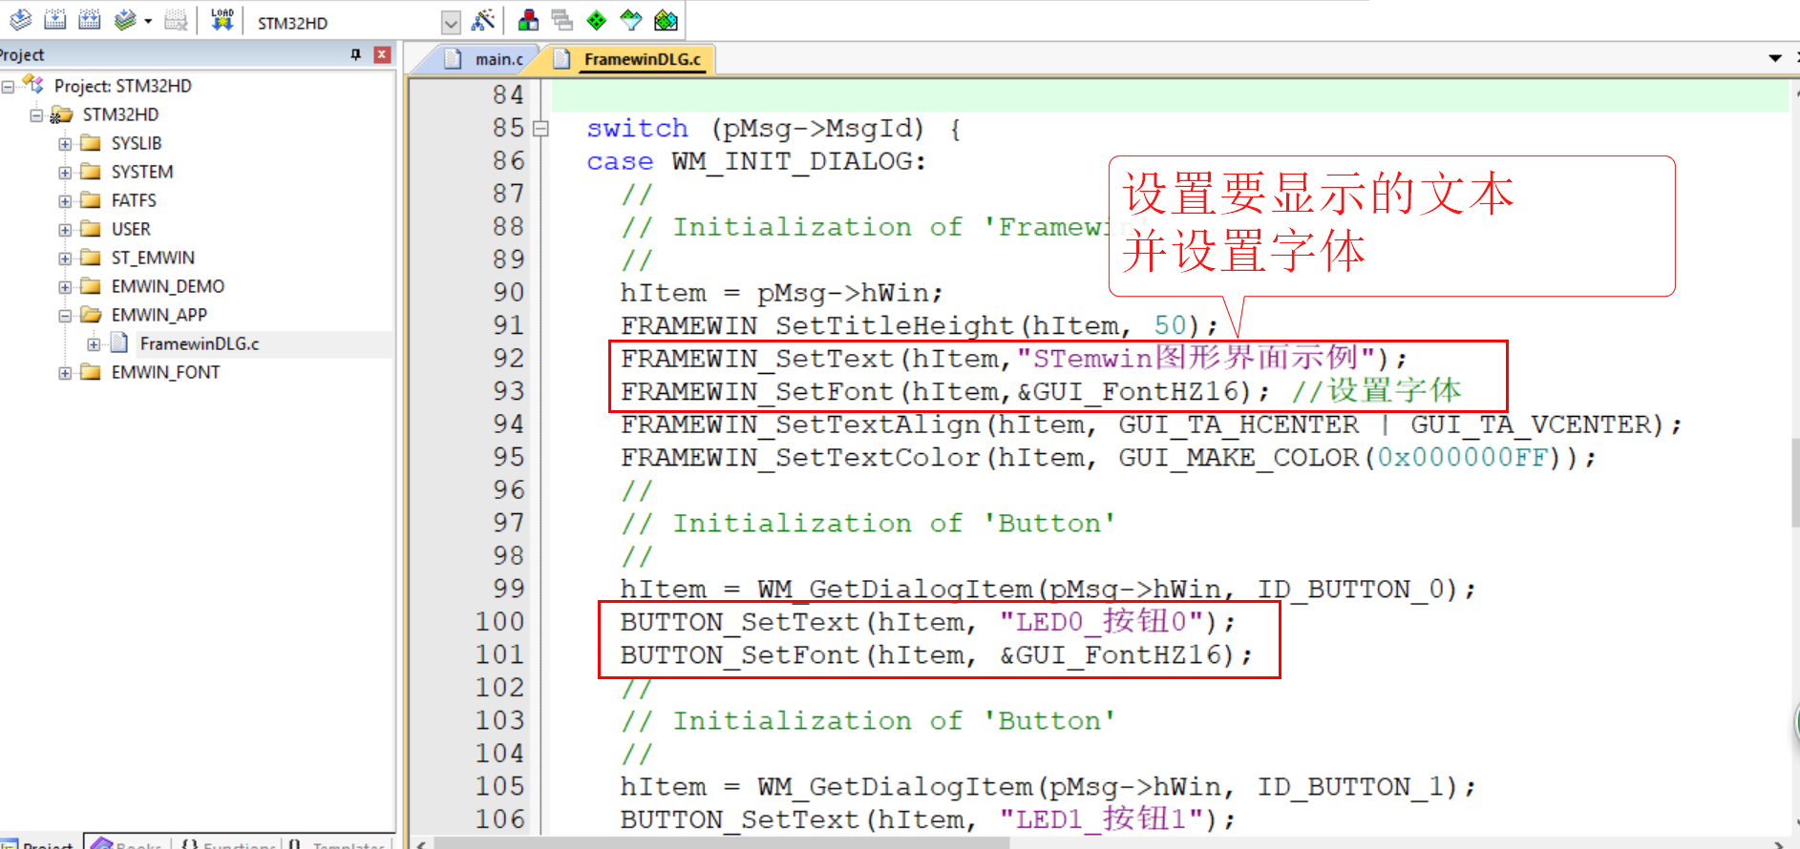The height and width of the screenshot is (849, 1800).
Task: Expand the EMWIN_FONT group
Action: tap(65, 373)
